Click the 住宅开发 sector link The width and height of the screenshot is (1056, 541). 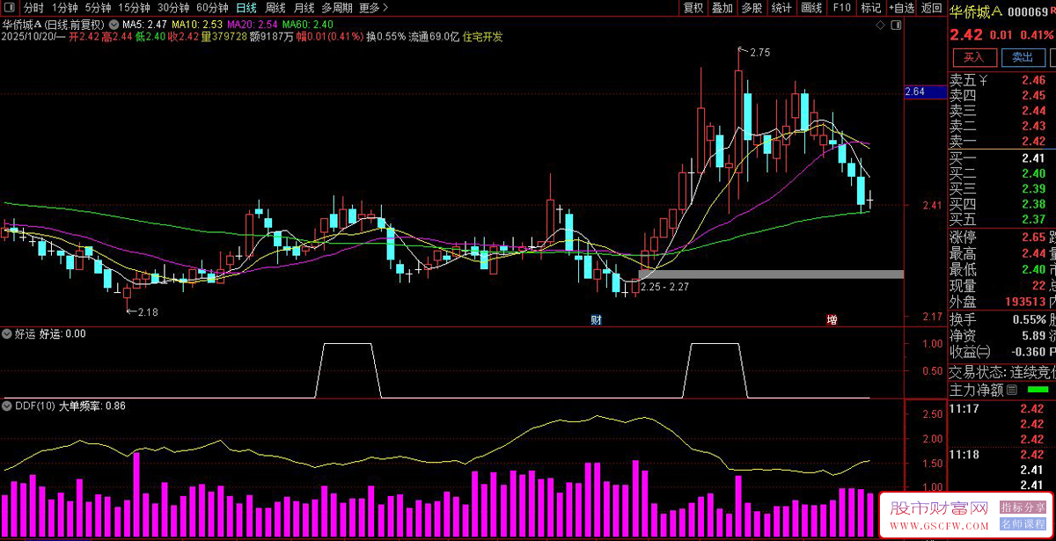click(482, 37)
